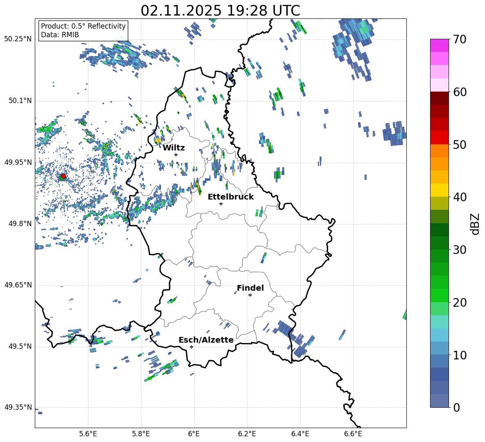Image resolution: width=485 pixels, height=442 pixels.
Task: Click the 6.6°E longitude label
Action: (353, 434)
